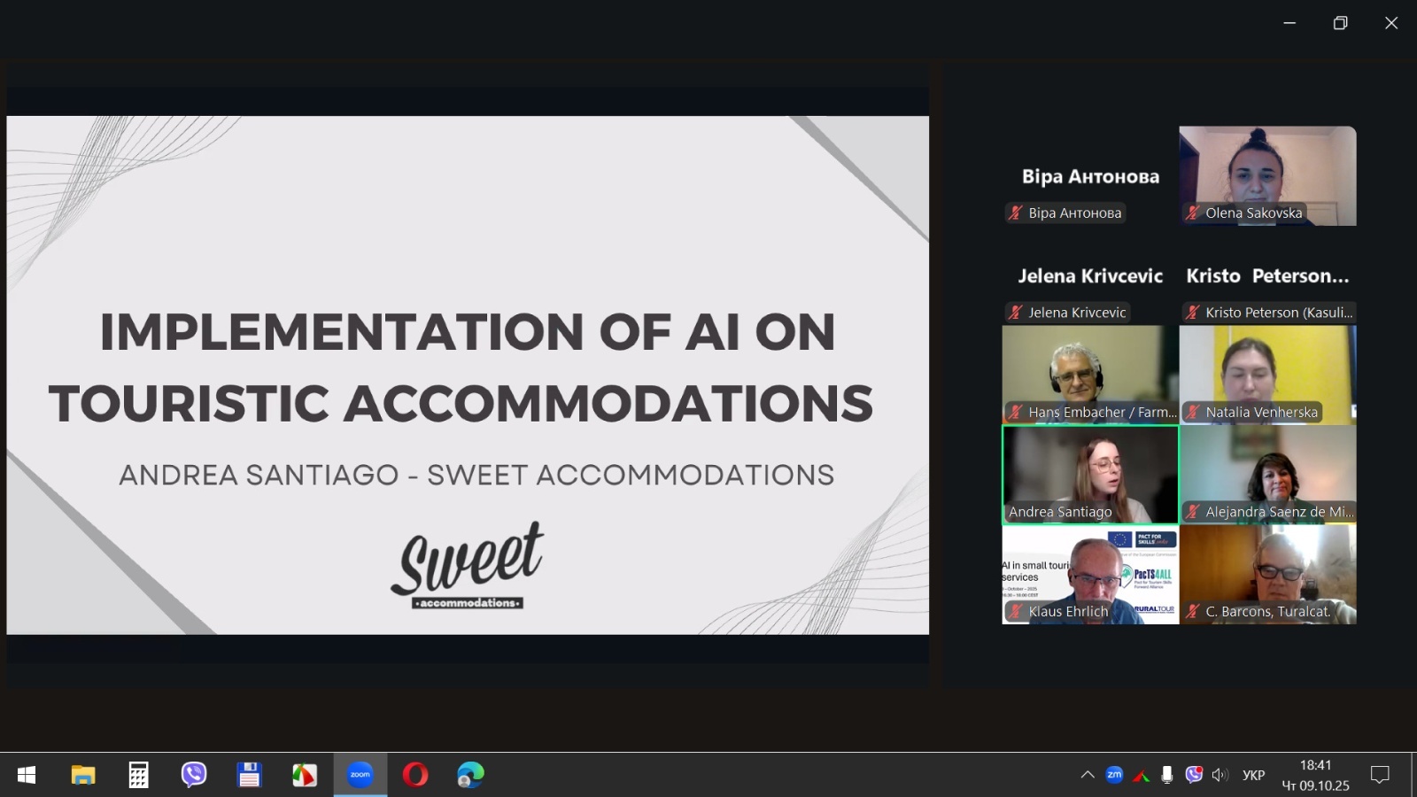Launch the Calculator app from taskbar
The width and height of the screenshot is (1417, 797).
pos(138,775)
